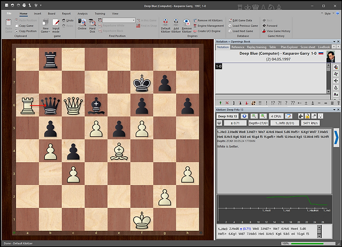Open the LiveBook tab
Screen dimensions: 342x247
click(324, 47)
